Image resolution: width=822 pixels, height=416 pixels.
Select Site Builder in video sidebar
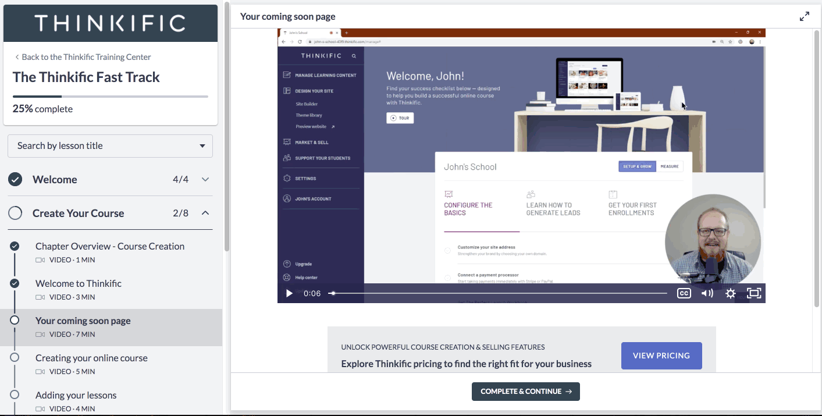point(307,104)
